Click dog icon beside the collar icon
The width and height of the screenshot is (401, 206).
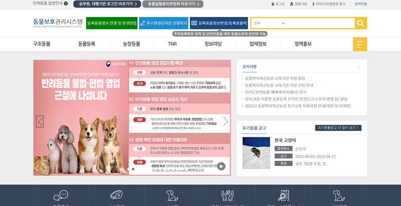coord(172,195)
